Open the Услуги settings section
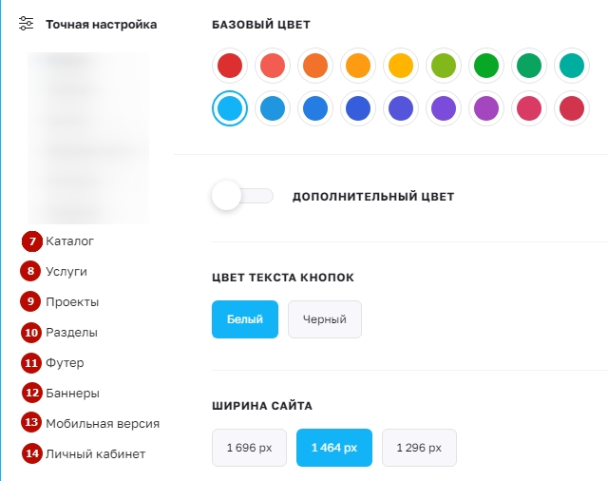The image size is (608, 481). click(x=66, y=272)
